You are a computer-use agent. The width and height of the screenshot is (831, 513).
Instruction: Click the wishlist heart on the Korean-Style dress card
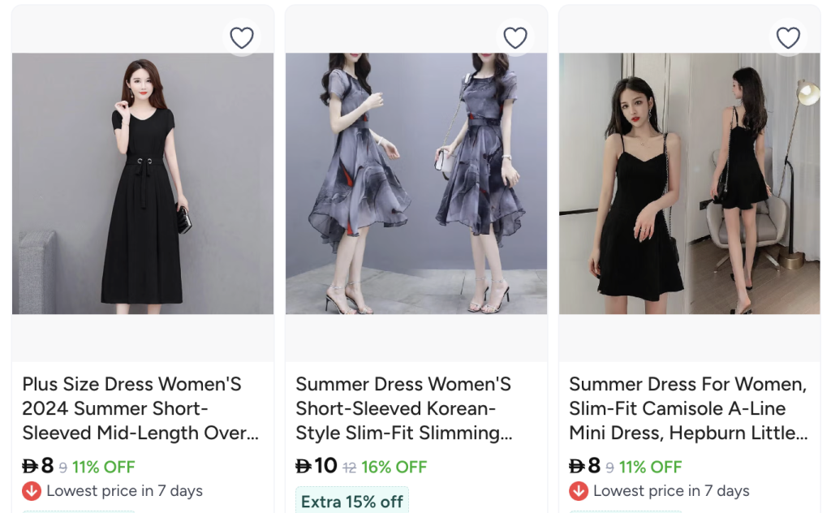point(515,37)
